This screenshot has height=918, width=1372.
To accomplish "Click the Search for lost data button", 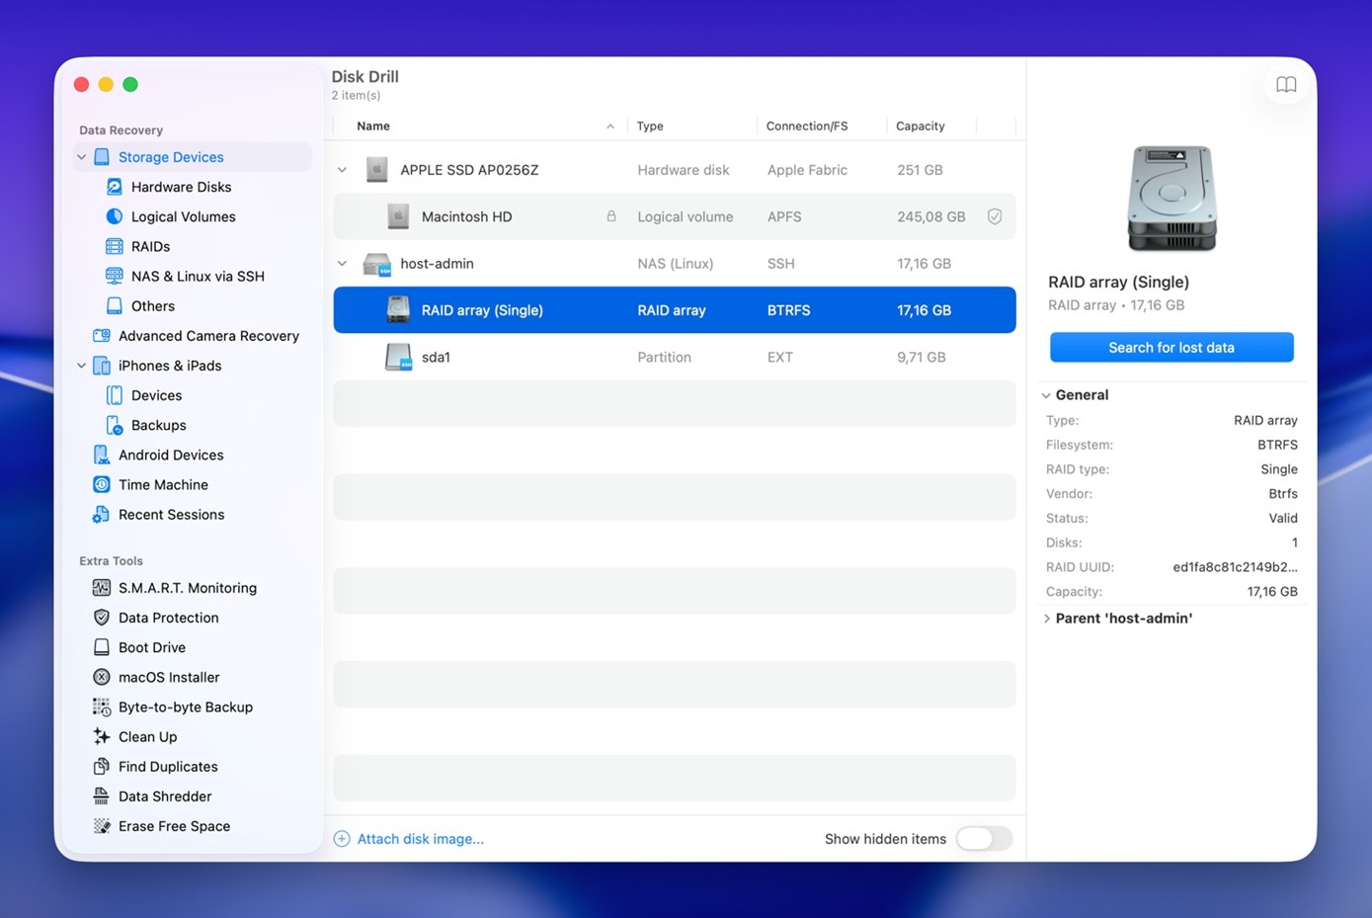I will pyautogui.click(x=1170, y=347).
